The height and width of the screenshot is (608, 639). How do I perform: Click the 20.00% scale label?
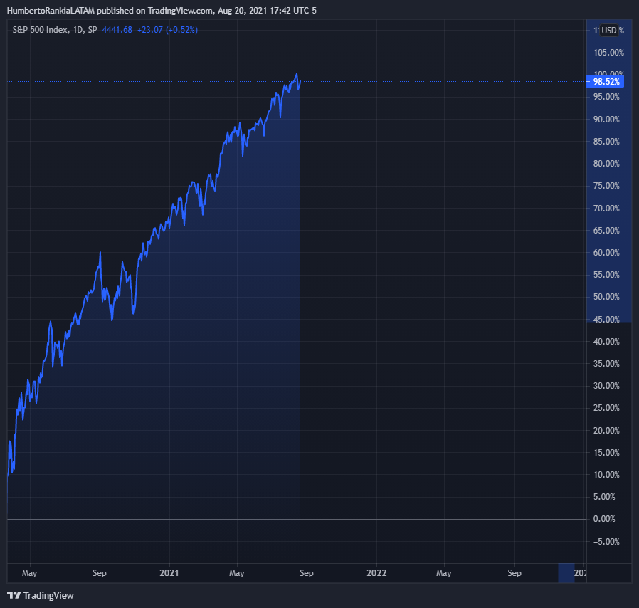606,430
